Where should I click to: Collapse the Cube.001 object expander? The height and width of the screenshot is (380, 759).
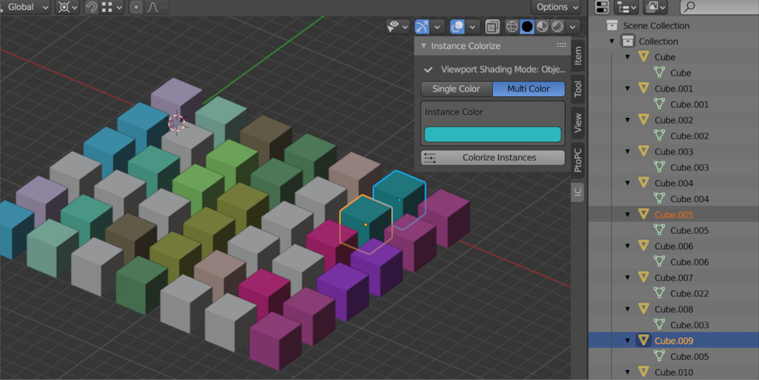[628, 88]
